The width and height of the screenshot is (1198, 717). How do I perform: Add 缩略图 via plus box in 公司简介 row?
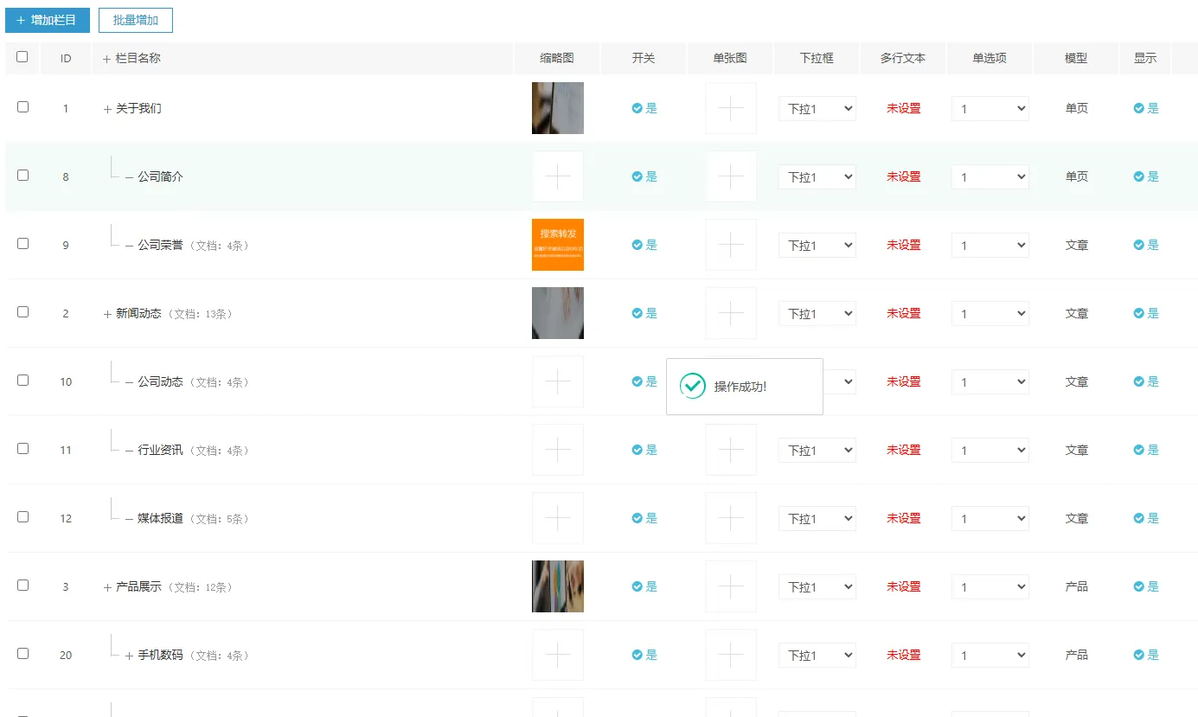pyautogui.click(x=558, y=176)
